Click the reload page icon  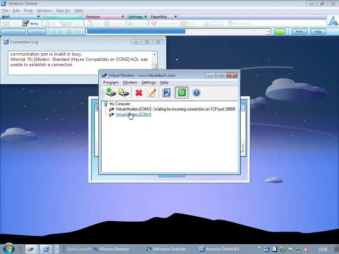77,32
